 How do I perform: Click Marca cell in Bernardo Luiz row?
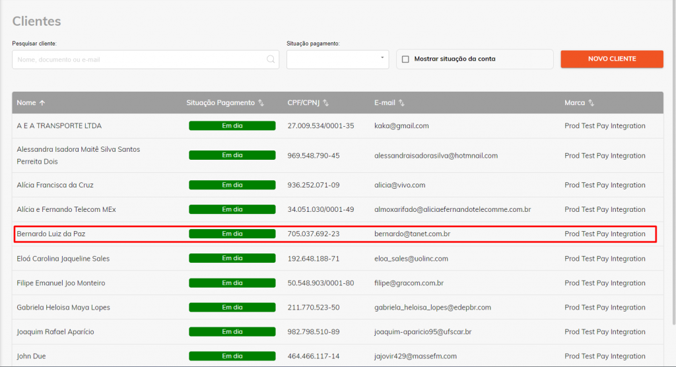(x=605, y=234)
